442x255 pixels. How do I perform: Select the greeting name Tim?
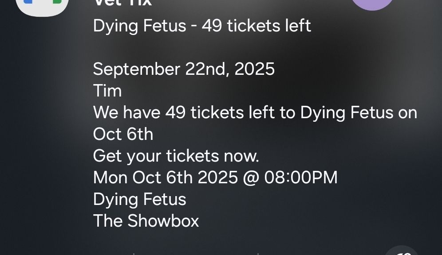tap(107, 91)
